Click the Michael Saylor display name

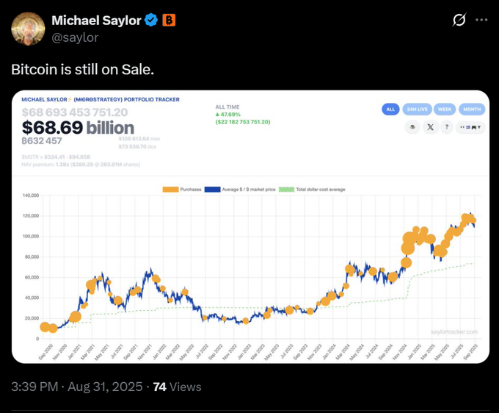pos(96,21)
